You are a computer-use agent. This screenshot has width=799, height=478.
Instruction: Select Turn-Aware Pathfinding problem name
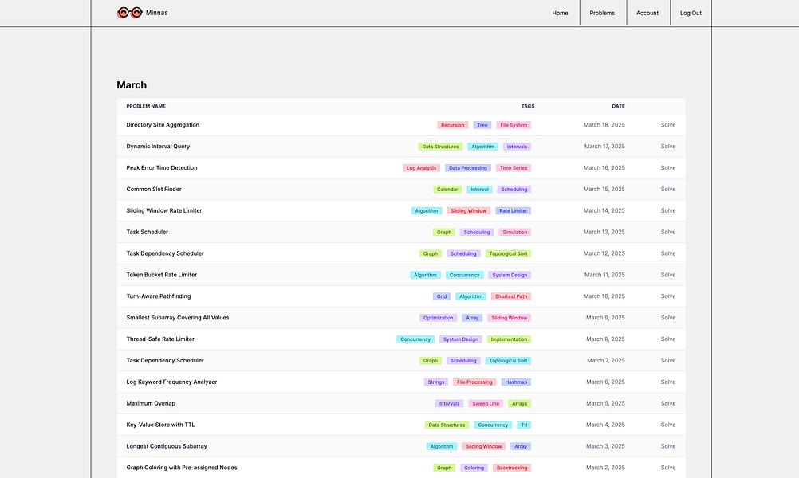point(159,296)
